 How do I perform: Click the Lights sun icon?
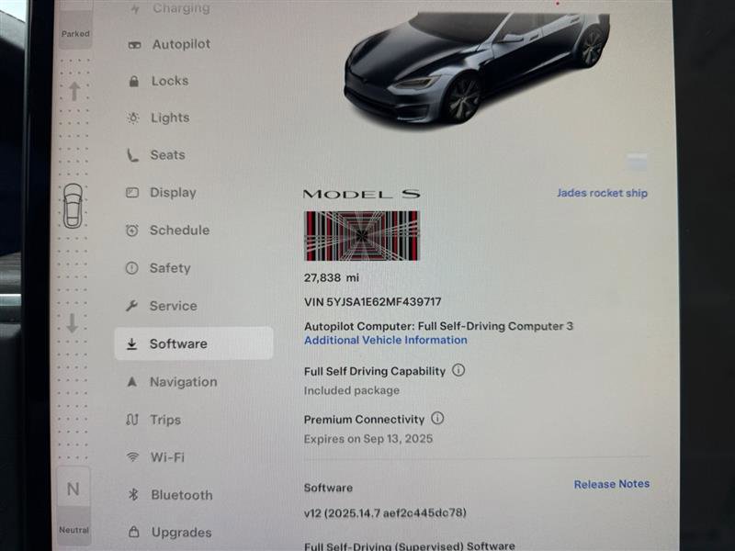click(x=133, y=118)
